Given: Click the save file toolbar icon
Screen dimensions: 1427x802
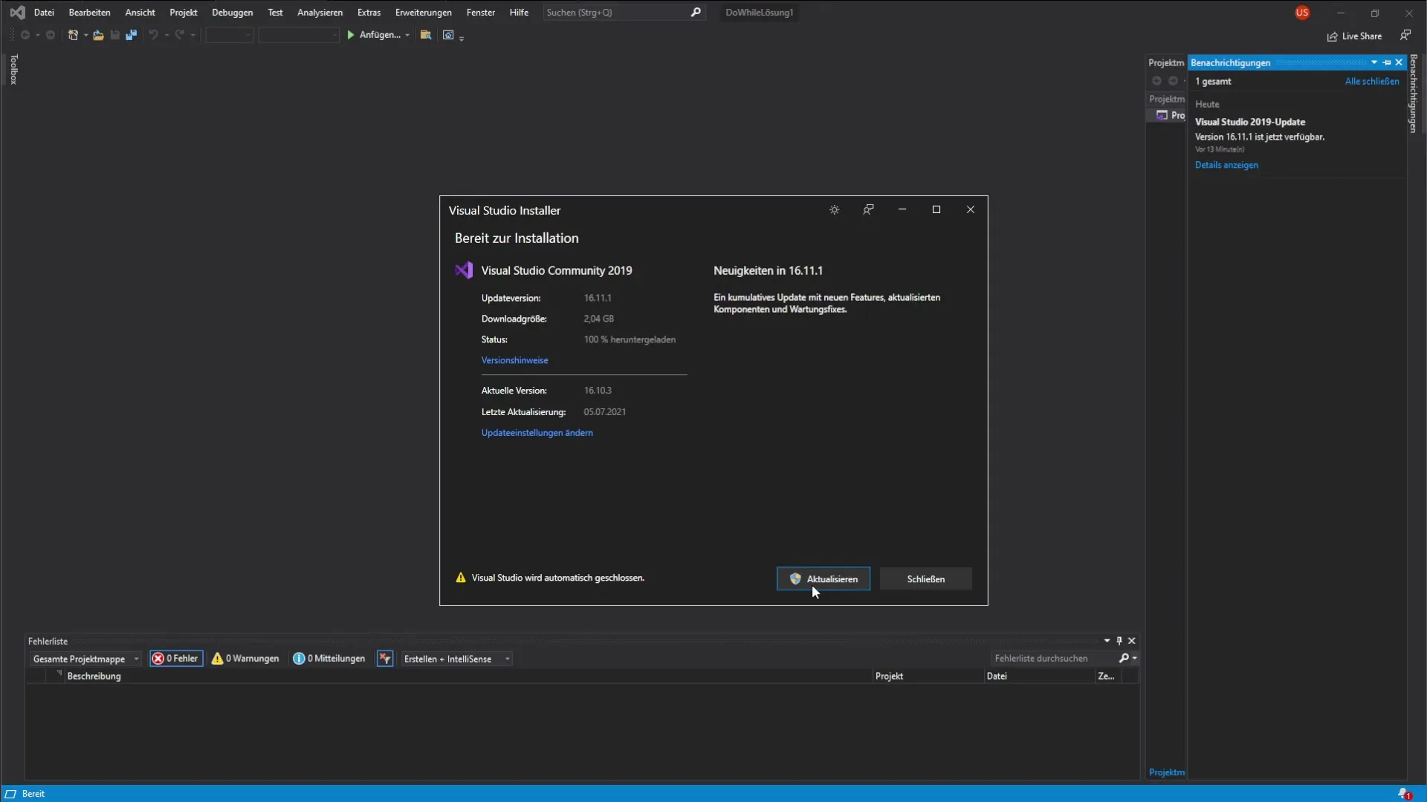Looking at the screenshot, I should pos(115,35).
